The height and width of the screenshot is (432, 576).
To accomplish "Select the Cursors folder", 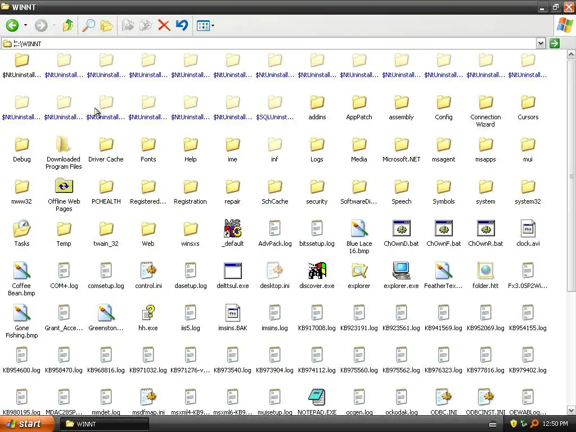I will [528, 107].
